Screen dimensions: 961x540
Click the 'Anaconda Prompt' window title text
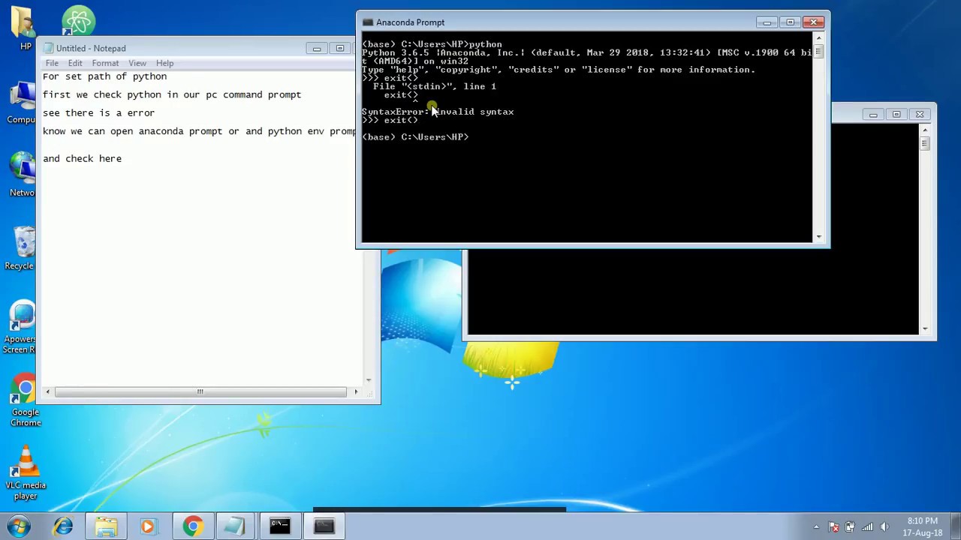[410, 22]
